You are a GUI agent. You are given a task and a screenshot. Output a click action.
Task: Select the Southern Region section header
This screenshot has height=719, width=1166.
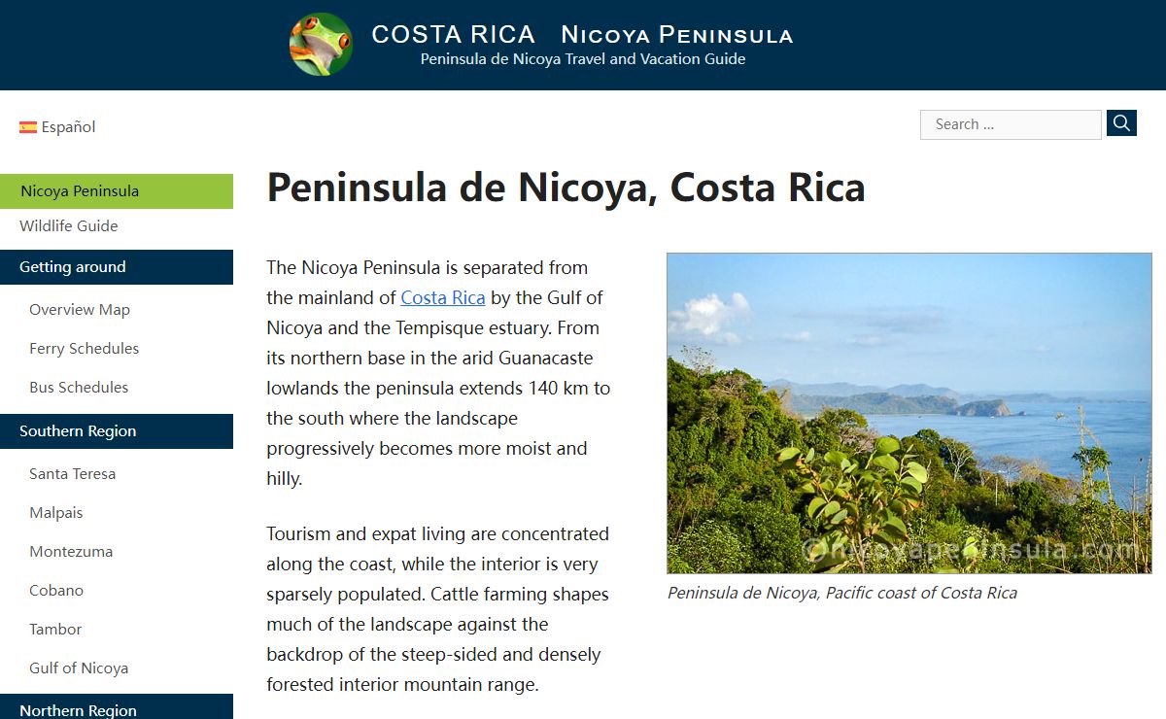[78, 431]
